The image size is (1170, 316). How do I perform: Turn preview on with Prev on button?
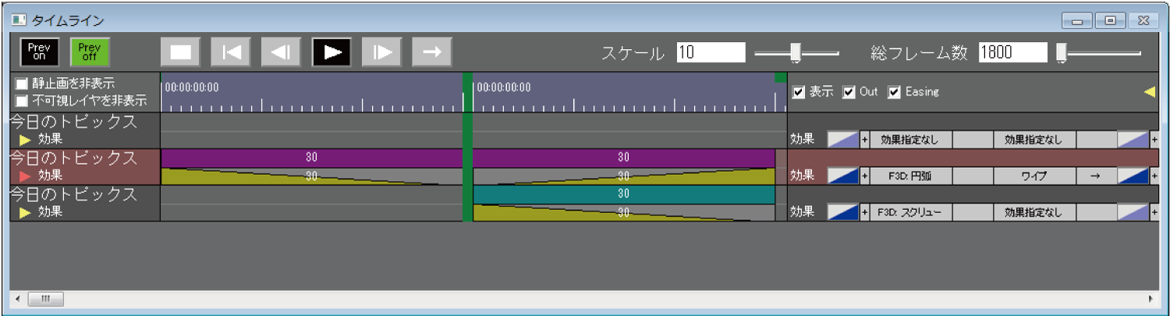[39, 51]
